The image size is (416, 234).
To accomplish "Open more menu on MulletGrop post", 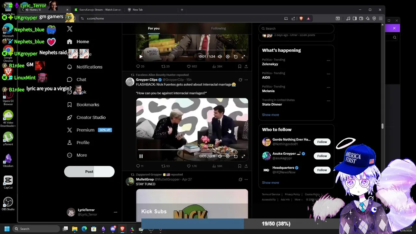I will (x=246, y=179).
